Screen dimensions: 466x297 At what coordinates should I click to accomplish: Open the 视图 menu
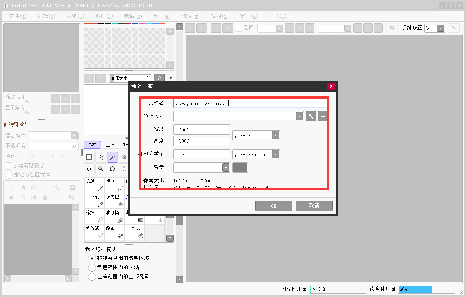pyautogui.click(x=220, y=16)
